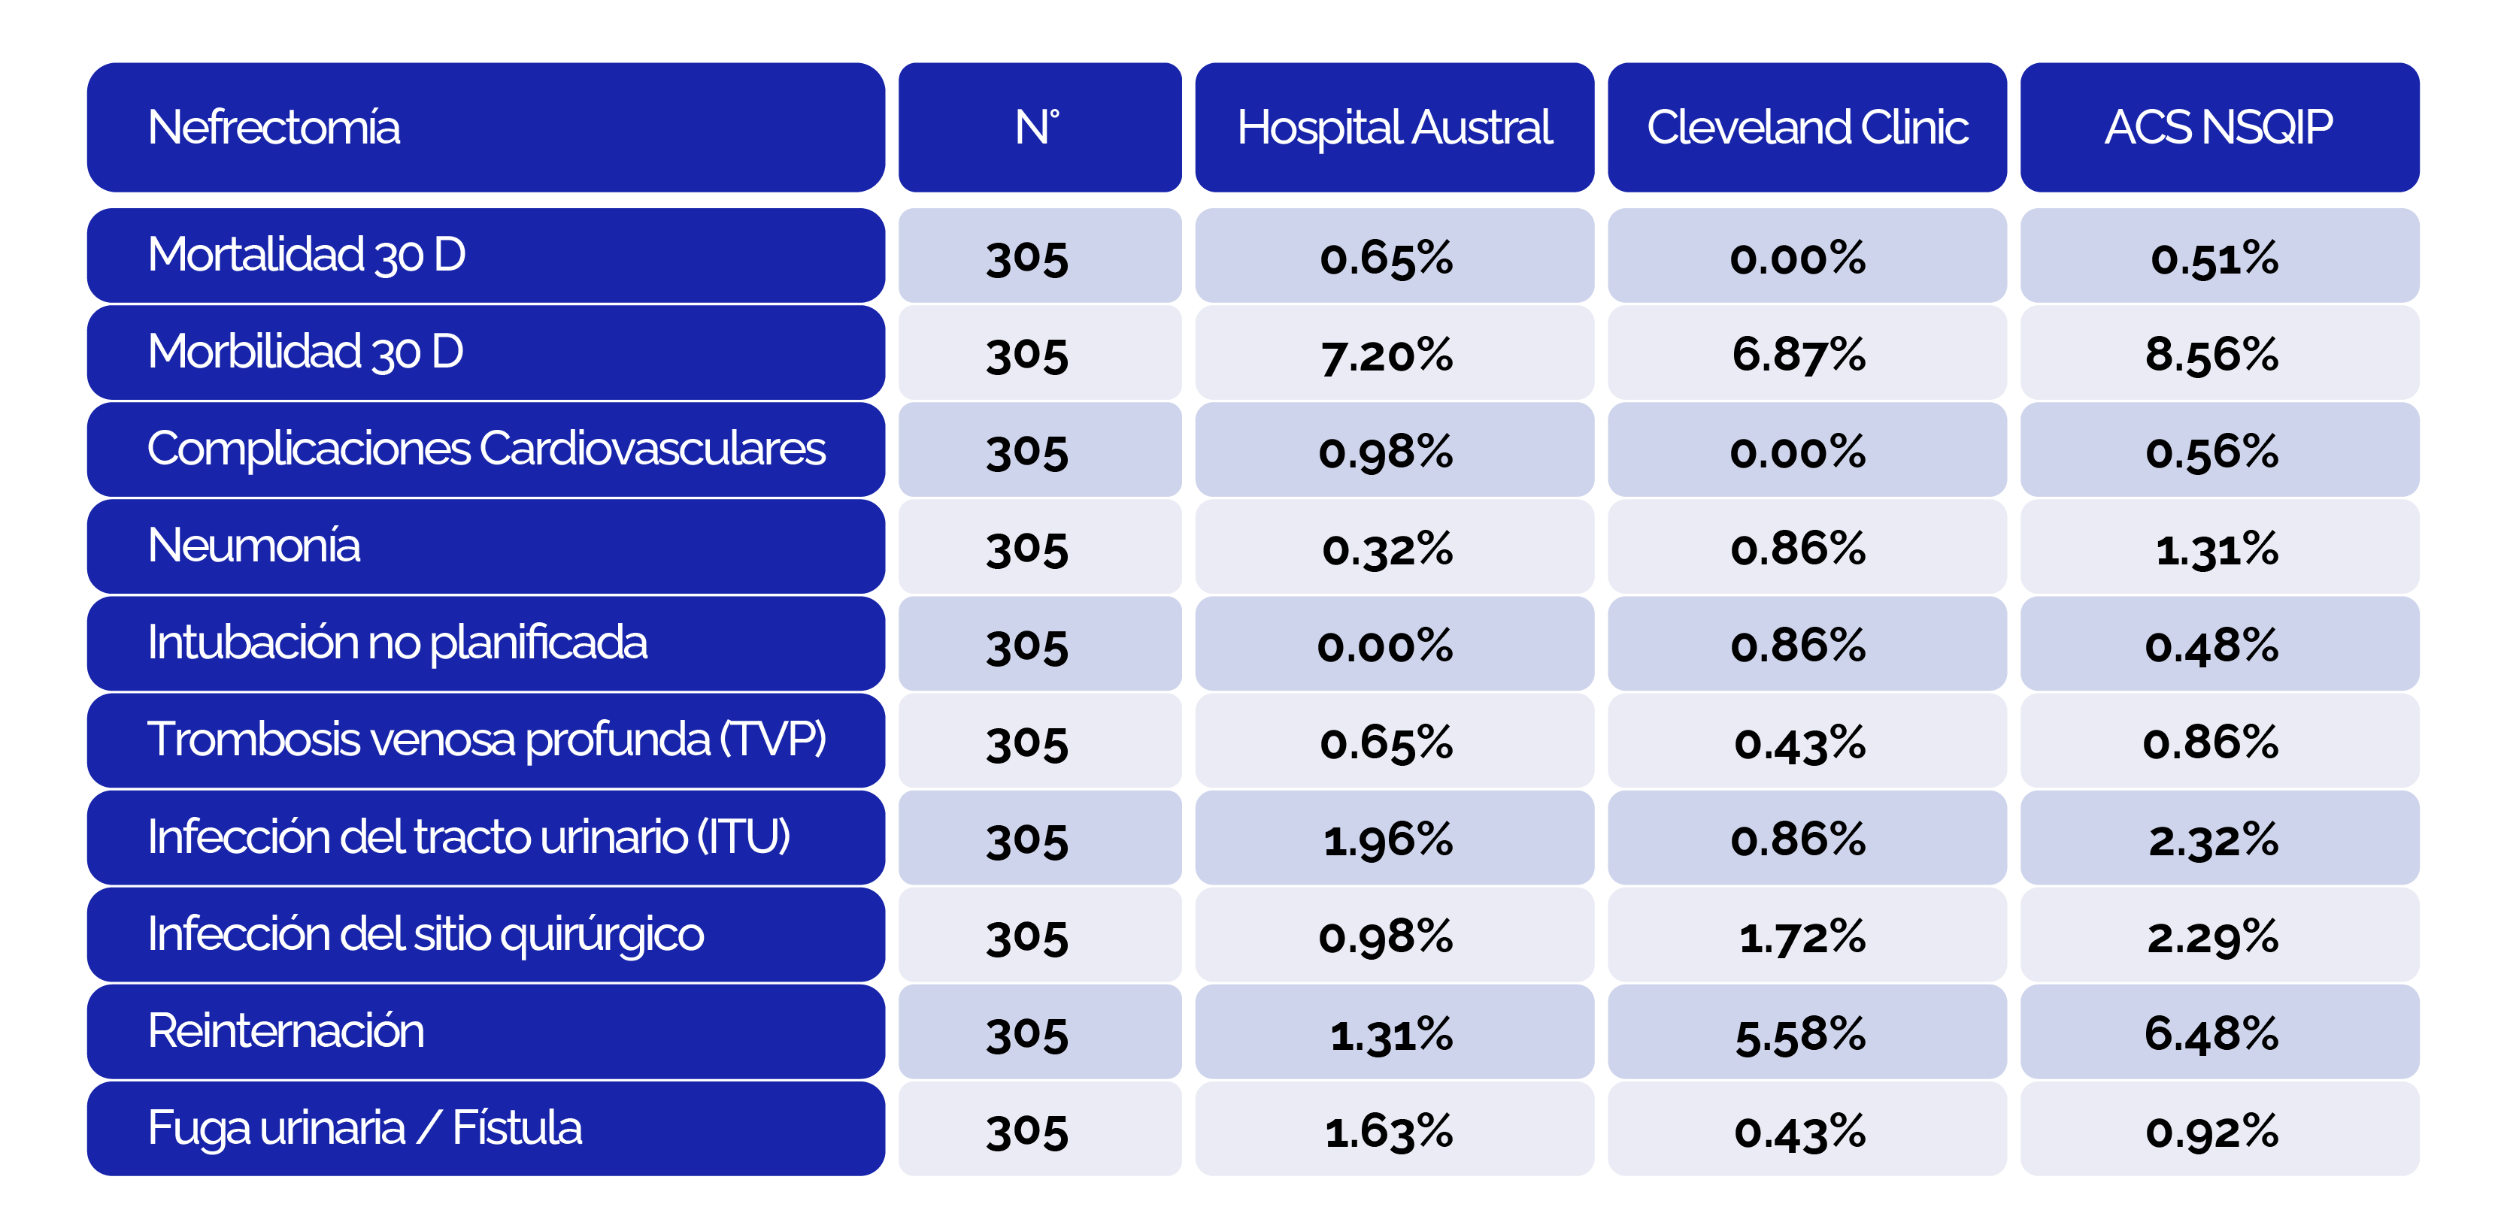Image resolution: width=2507 pixels, height=1225 pixels.
Task: Click the N° column header
Action: (1038, 128)
